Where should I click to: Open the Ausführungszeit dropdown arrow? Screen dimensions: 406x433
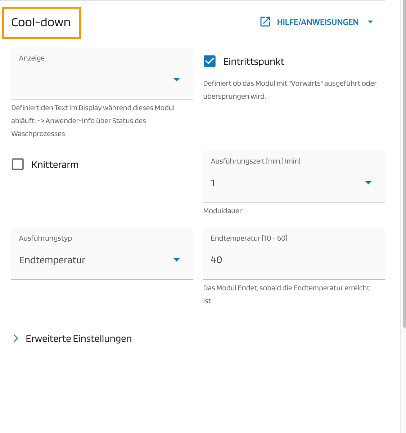tap(368, 183)
